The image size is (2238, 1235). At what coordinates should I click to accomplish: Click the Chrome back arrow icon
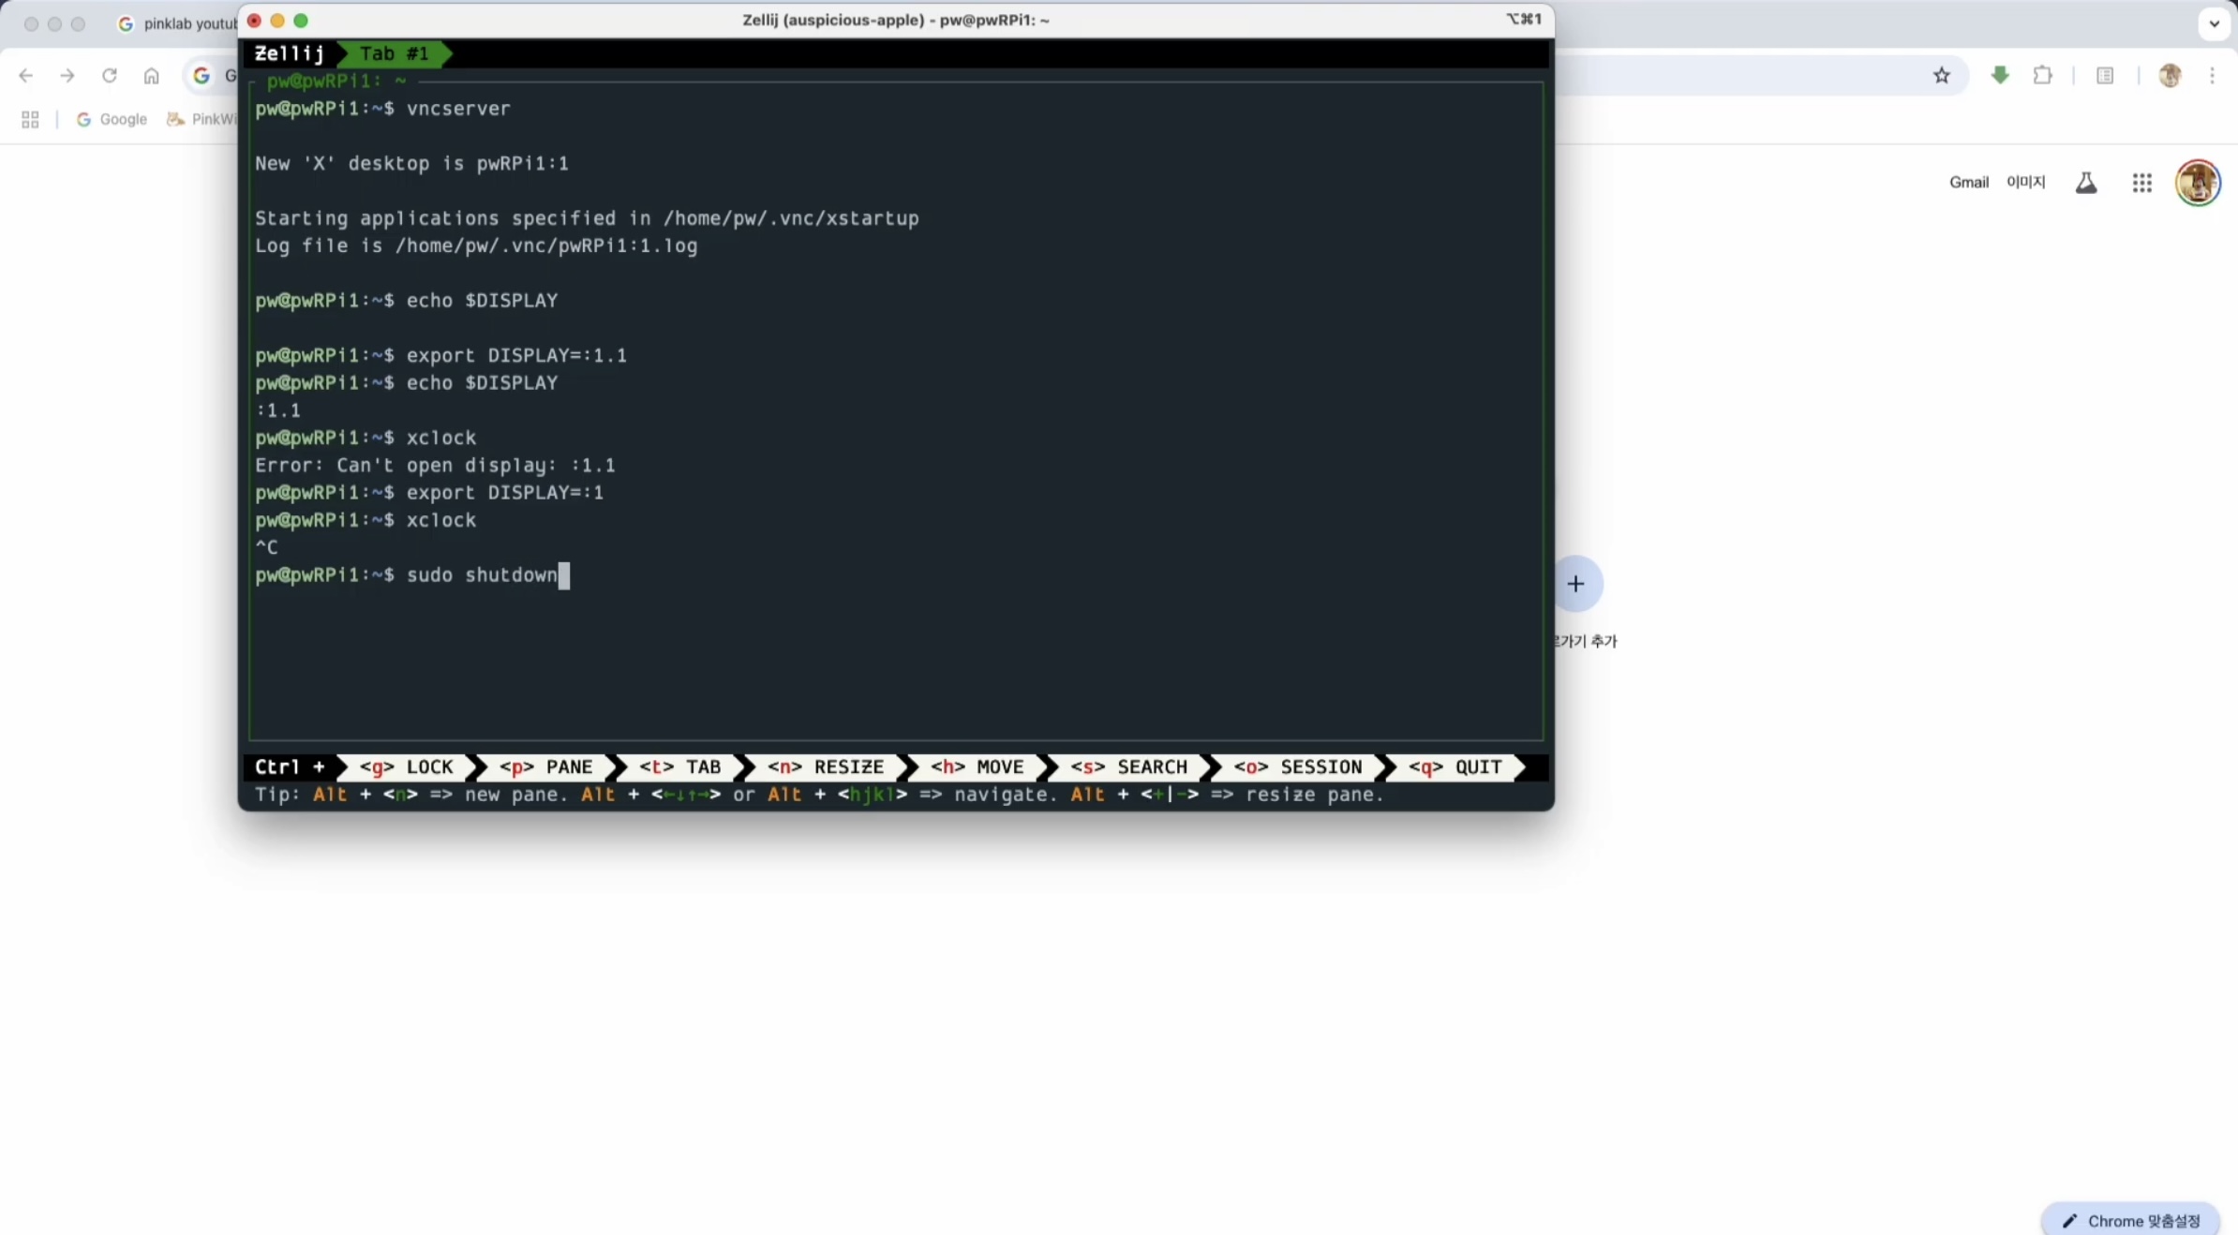click(25, 76)
